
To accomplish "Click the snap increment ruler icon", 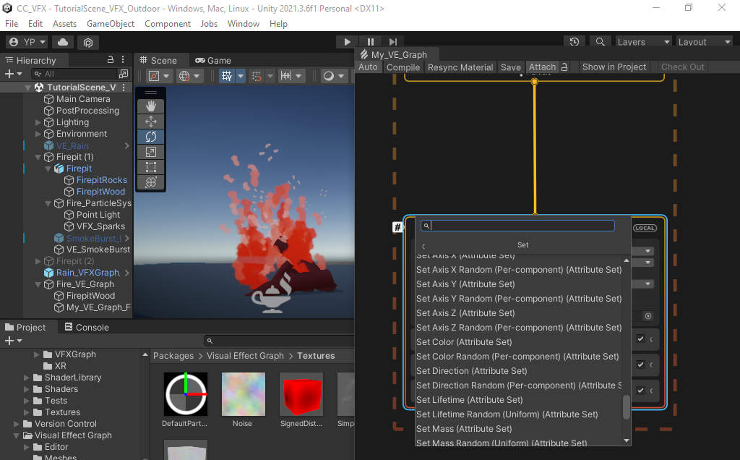I will (285, 75).
